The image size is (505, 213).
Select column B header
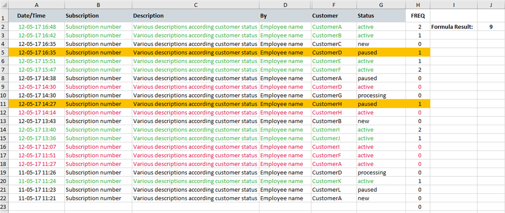98,5
